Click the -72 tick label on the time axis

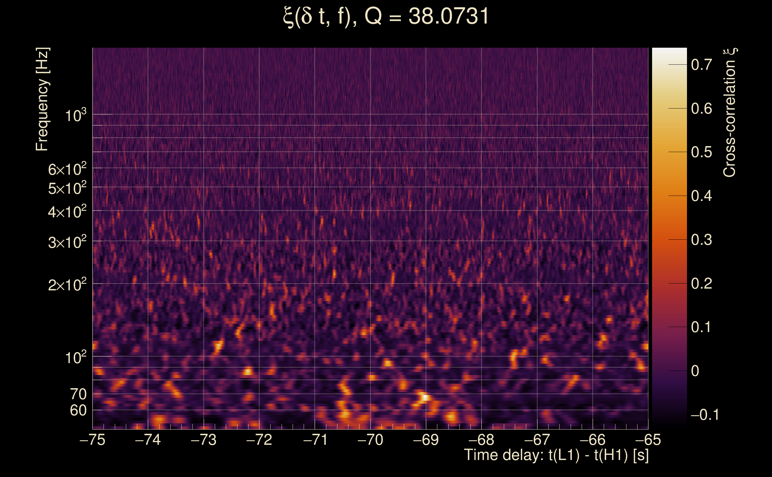coord(259,440)
